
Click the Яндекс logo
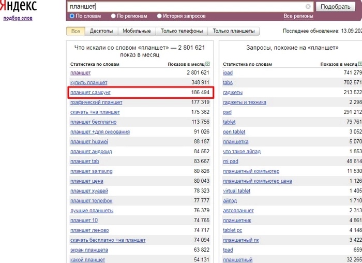(18, 6)
